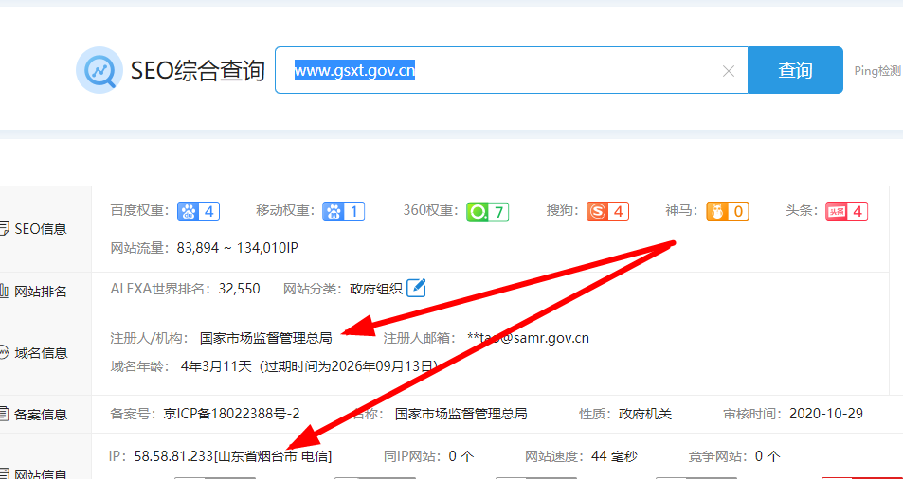The height and width of the screenshot is (479, 903).
Task: Click the ALEXA世界排名 value 32,550
Action: 239,288
